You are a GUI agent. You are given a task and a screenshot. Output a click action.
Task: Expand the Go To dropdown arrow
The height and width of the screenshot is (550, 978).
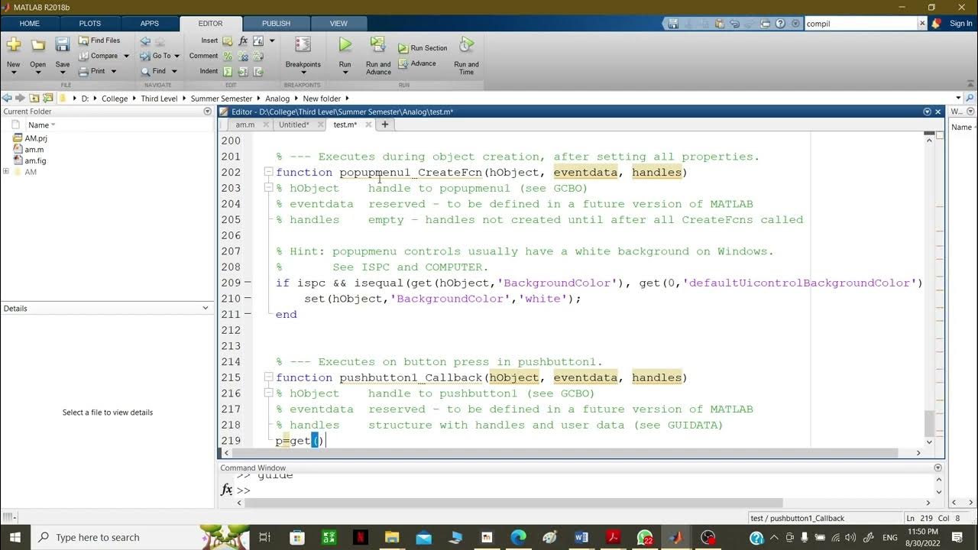tap(176, 56)
